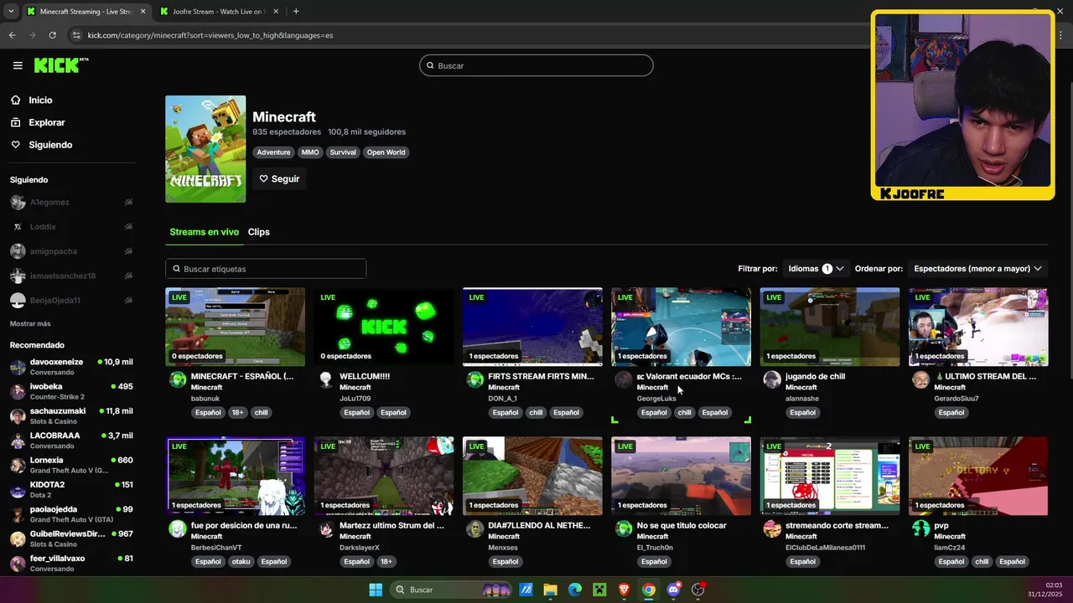1073x603 pixels.
Task: Open the Windows Start menu
Action: coord(376,590)
